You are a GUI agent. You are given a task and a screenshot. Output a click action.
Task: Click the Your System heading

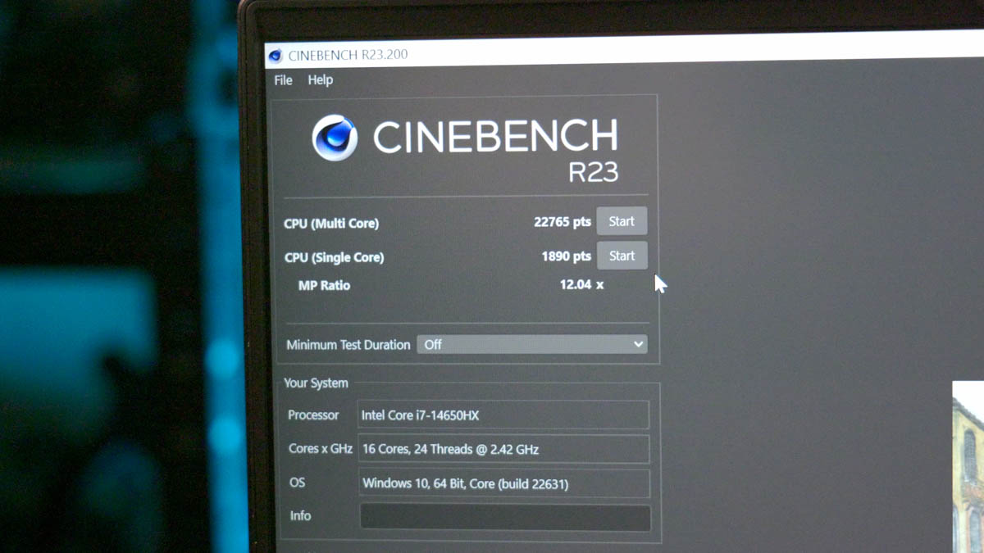point(316,383)
